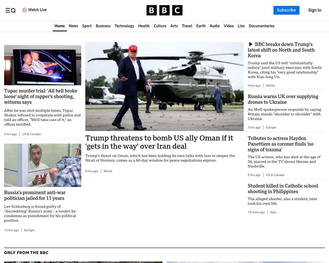329x263 pixels.
Task: Click World tag under Korea story
Action: click(270, 86)
